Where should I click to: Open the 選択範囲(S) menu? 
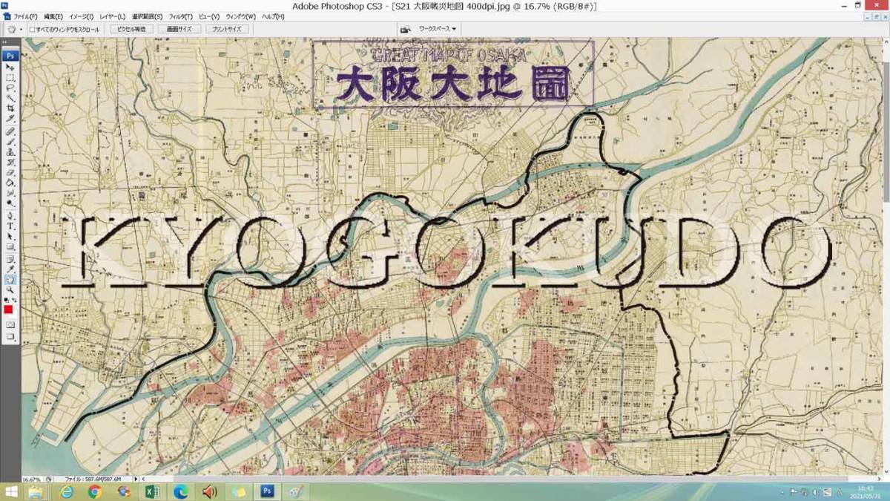coord(147,16)
